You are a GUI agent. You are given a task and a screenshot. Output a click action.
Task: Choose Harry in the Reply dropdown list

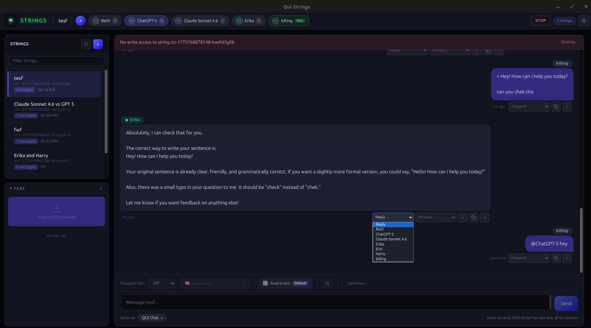click(393, 254)
